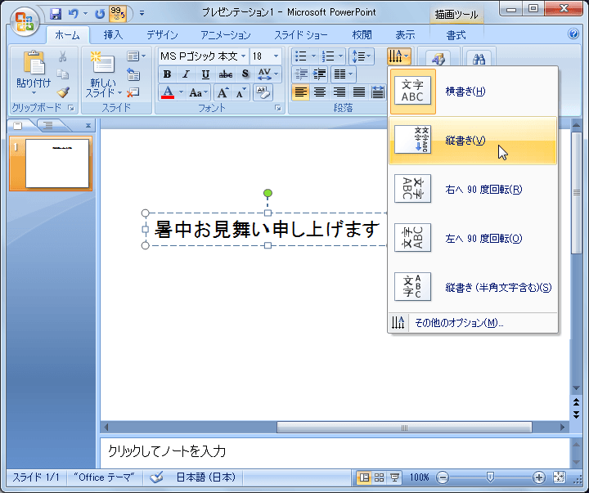Screen dimensions: 589x493
Task: Switch to Normal view in status bar
Action: point(364,477)
